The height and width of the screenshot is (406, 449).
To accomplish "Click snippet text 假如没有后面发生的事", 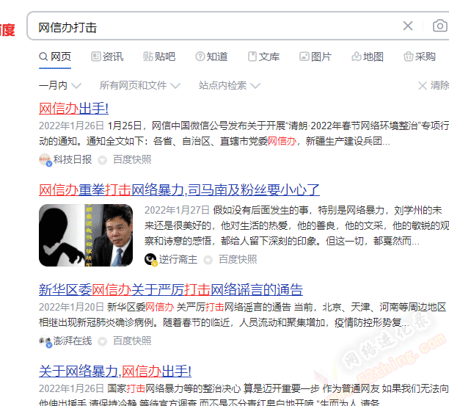I will click(x=260, y=210).
